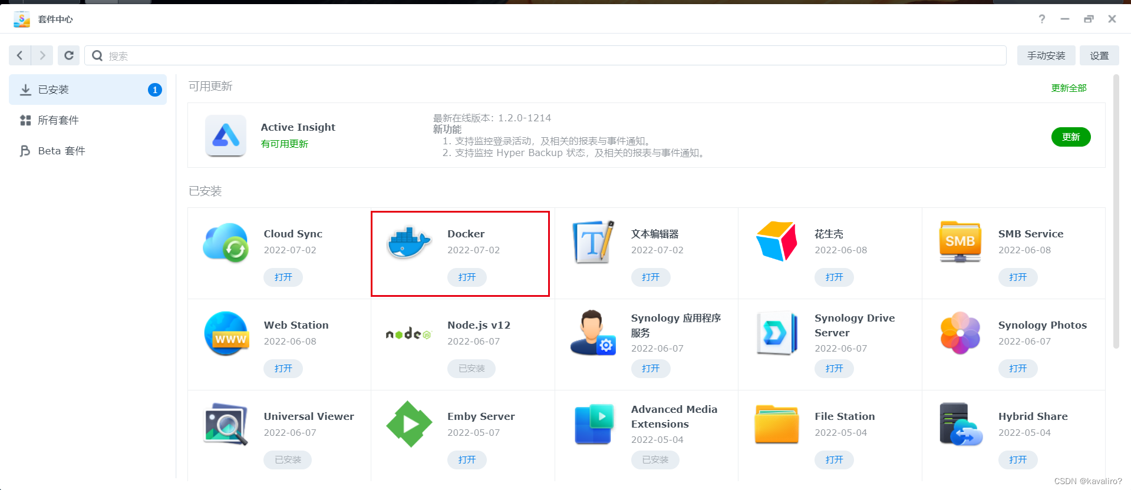Click the 更新全部 link
The image size is (1131, 490).
click(1069, 88)
